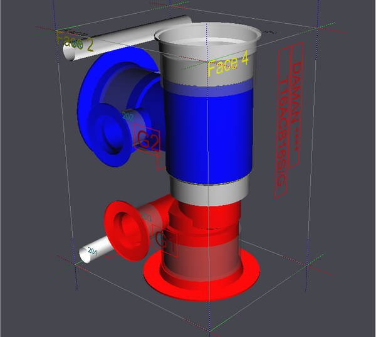Select the red 'G1' port label

point(165,241)
